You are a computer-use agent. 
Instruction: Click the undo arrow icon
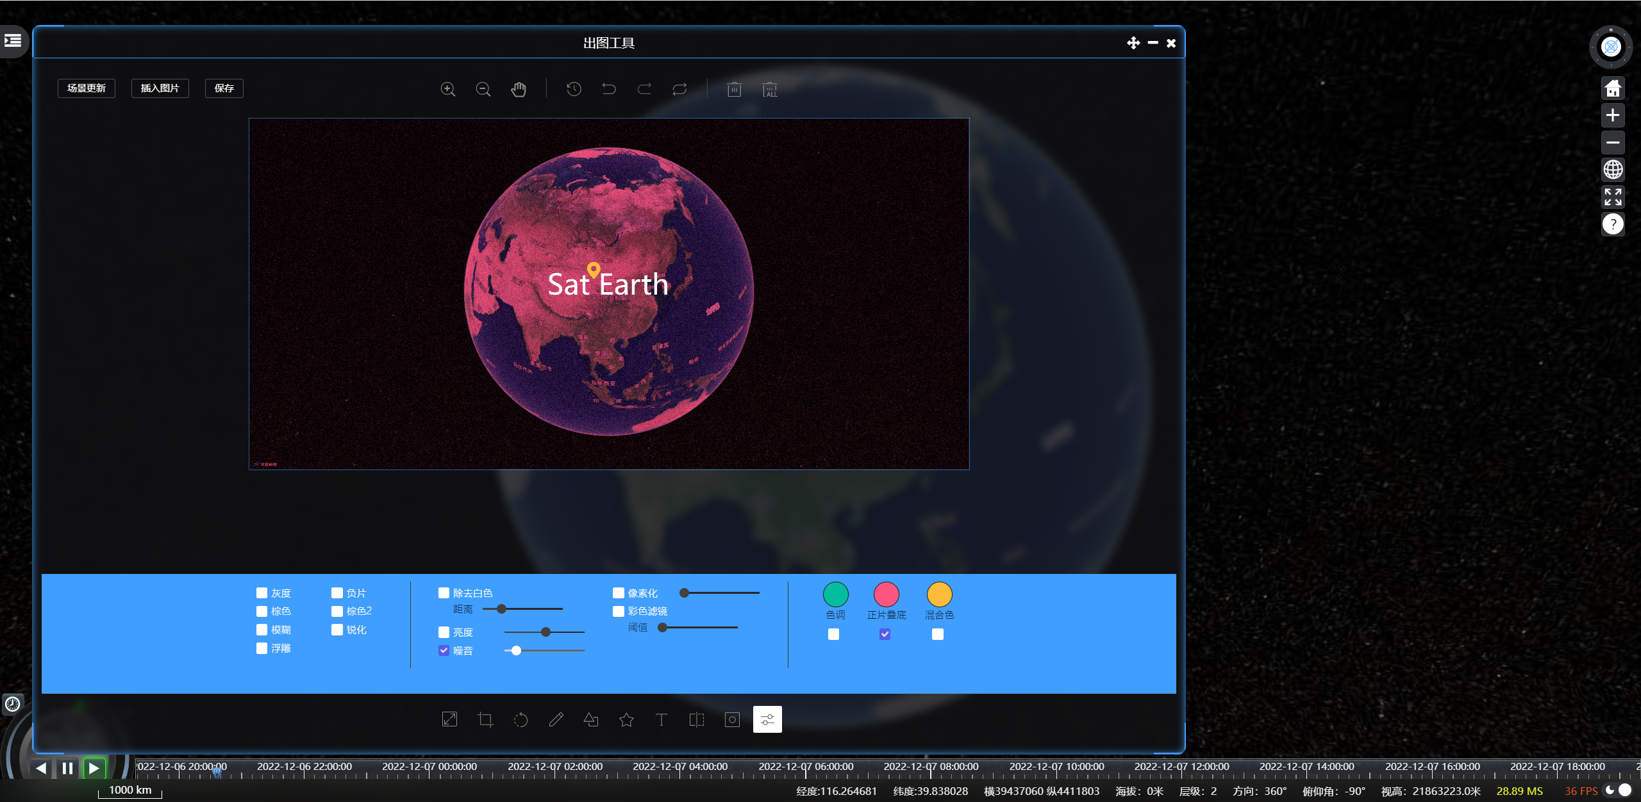(x=609, y=89)
